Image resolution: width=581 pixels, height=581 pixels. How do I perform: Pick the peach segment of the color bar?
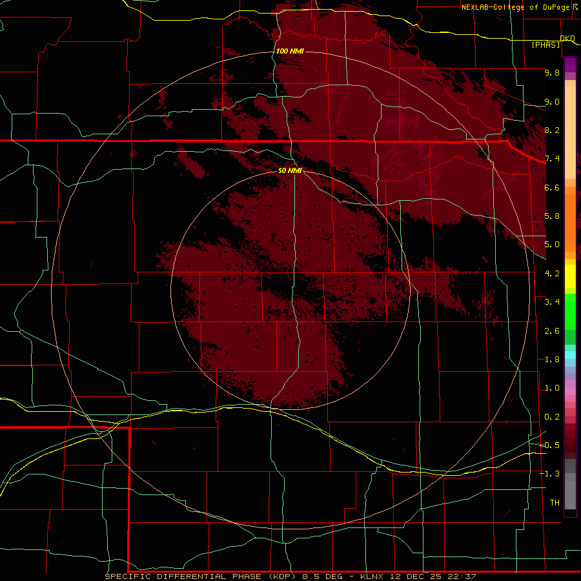click(570, 132)
